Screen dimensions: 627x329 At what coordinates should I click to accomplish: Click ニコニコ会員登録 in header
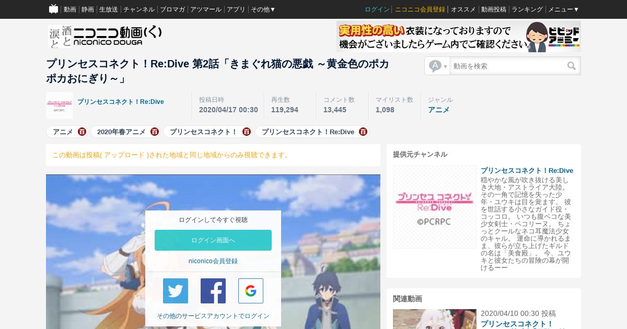coord(420,9)
